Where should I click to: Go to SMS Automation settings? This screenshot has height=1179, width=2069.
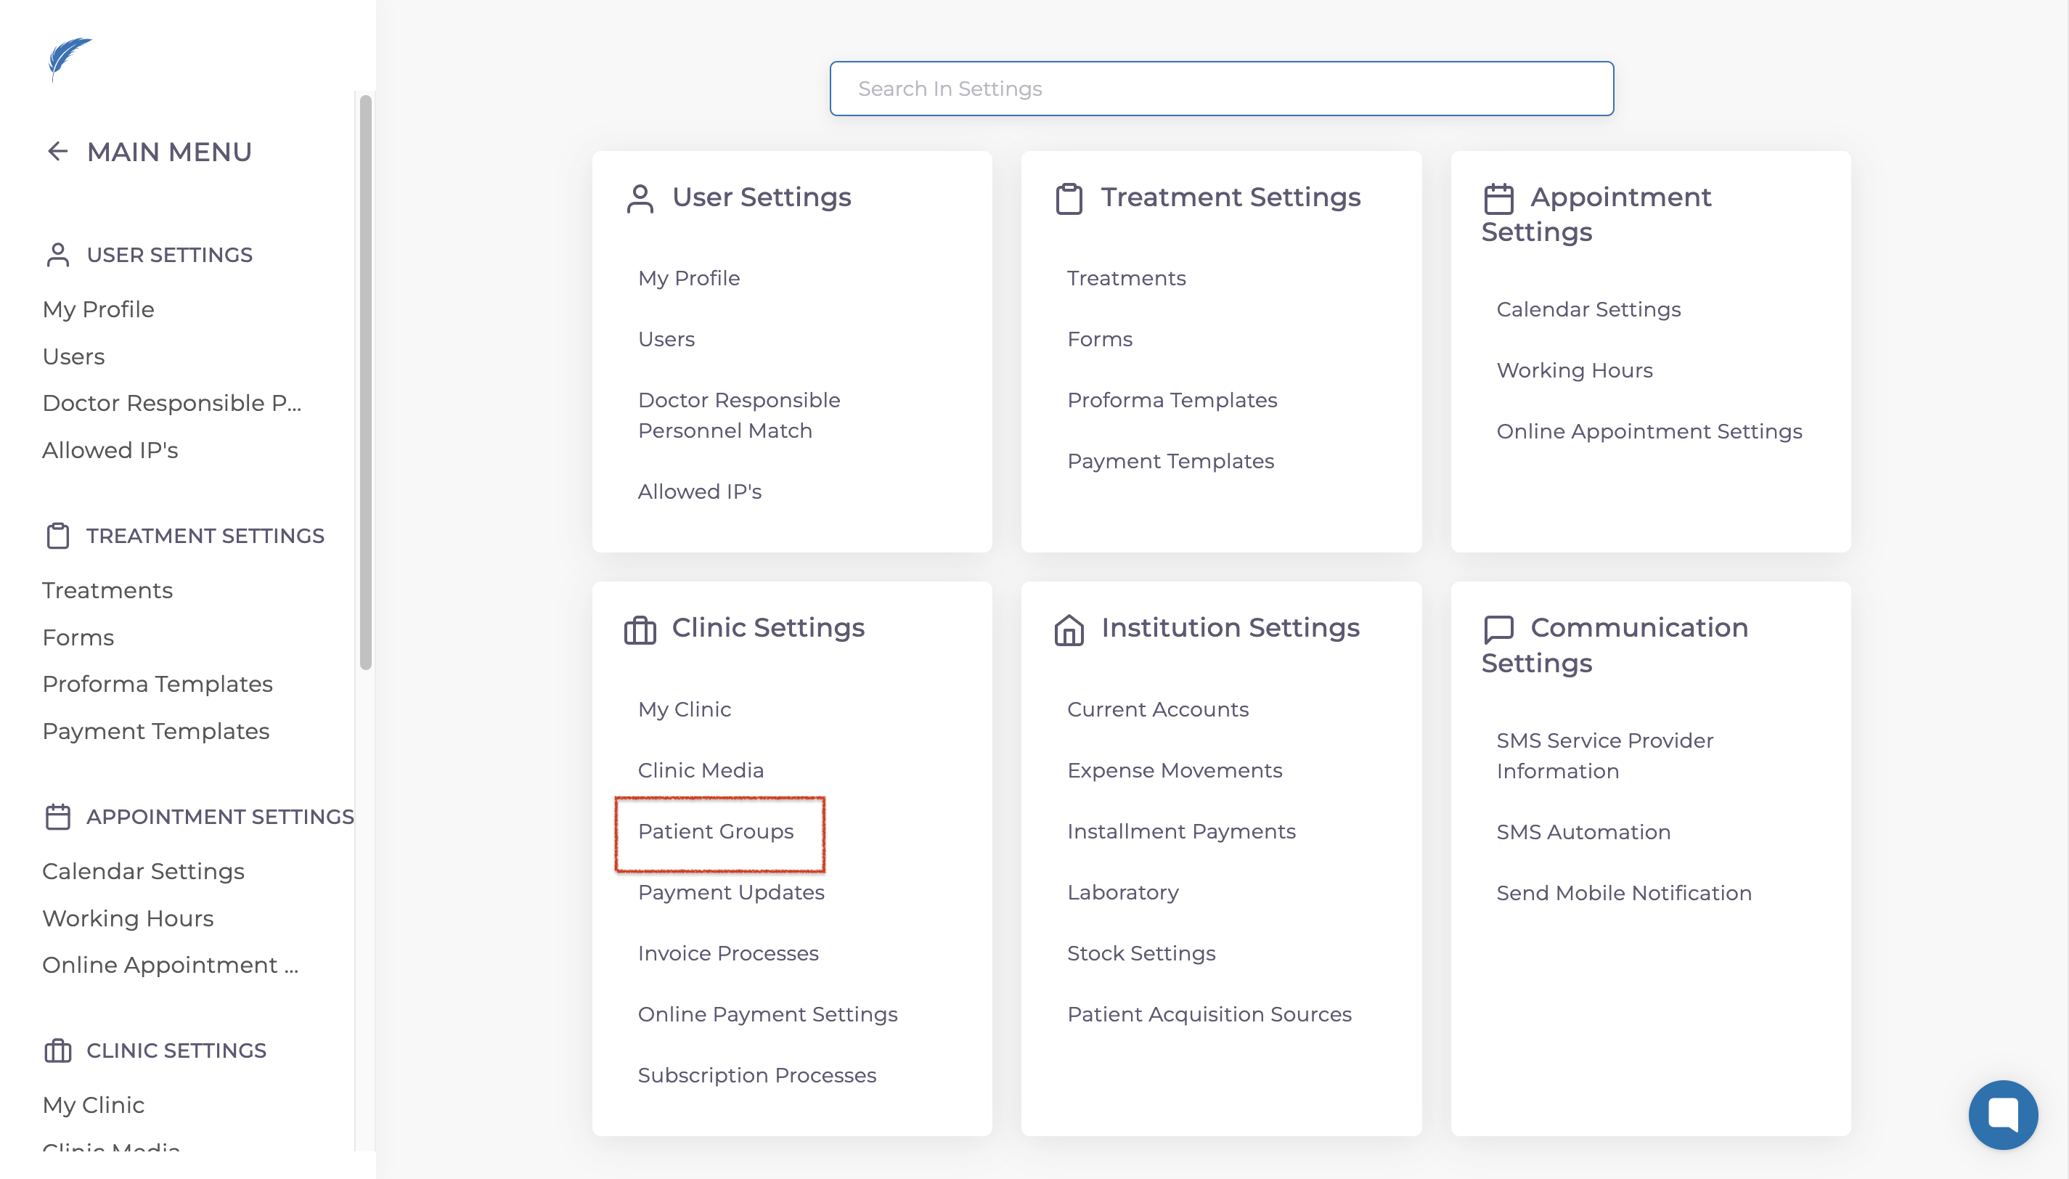pyautogui.click(x=1583, y=833)
